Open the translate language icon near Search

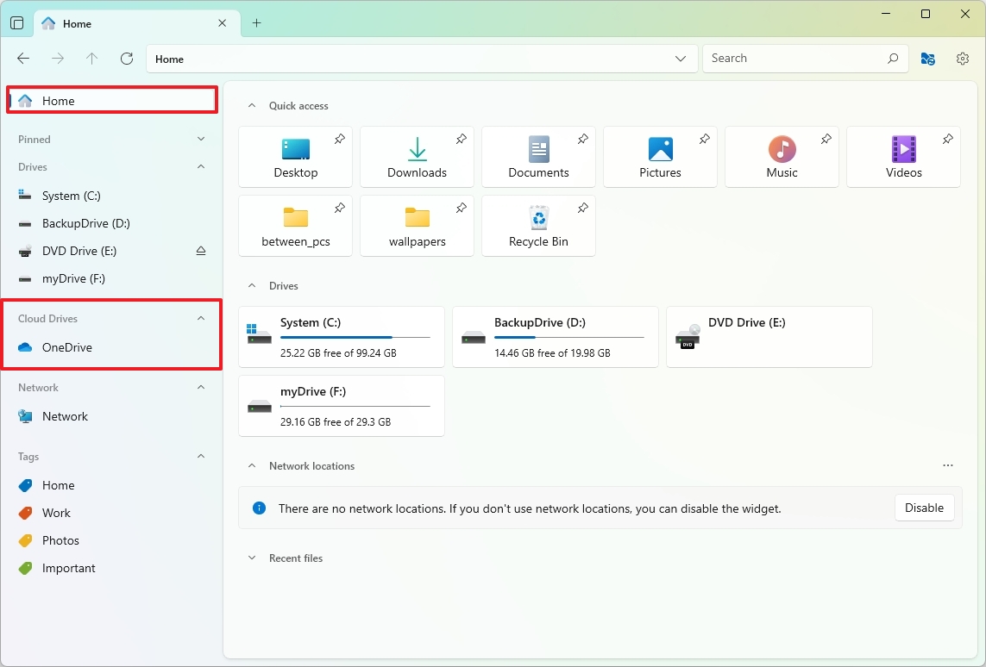point(927,59)
